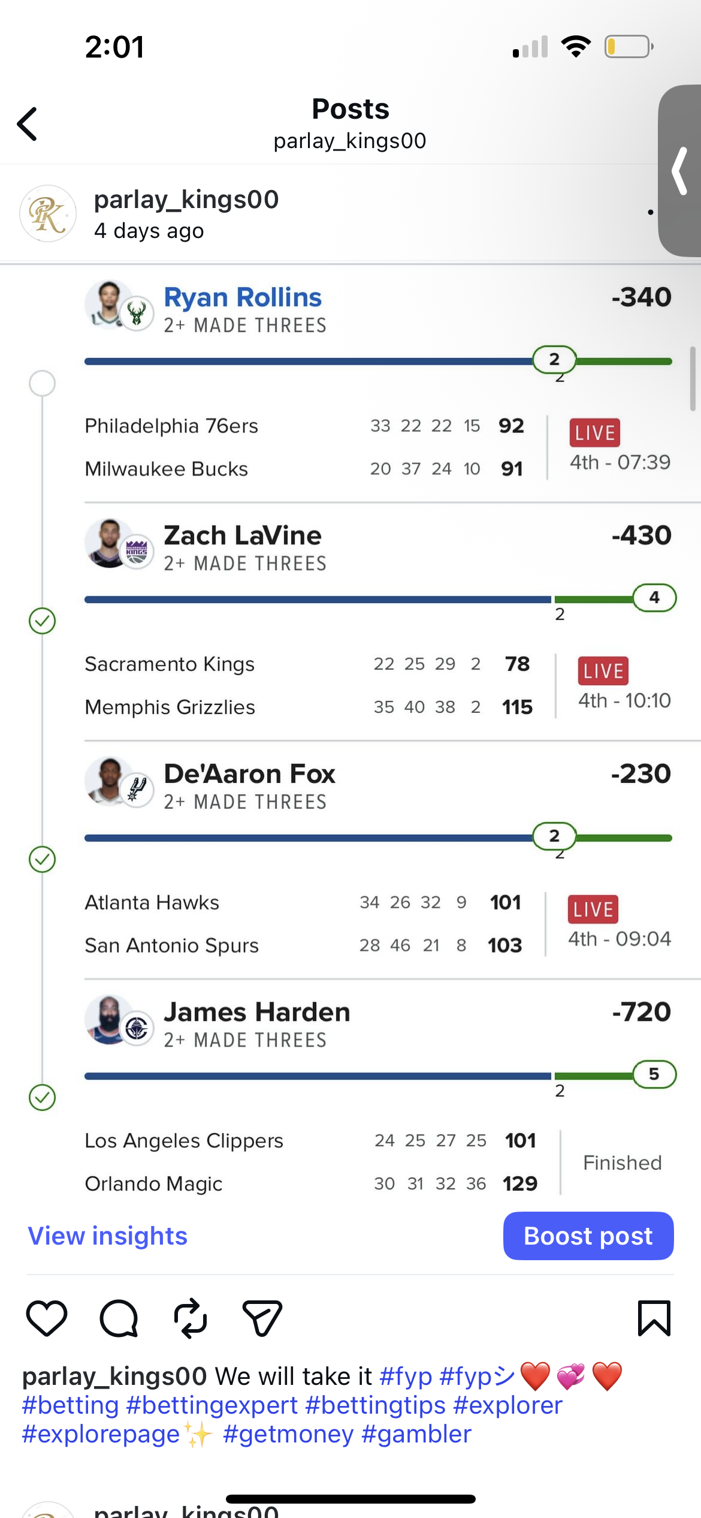Expand the gray side panel chevron
The image size is (701, 1518).
[x=680, y=171]
